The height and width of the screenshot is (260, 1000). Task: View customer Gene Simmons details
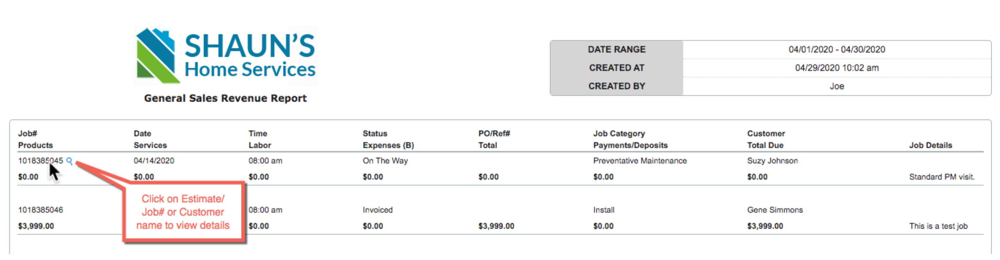click(x=774, y=210)
